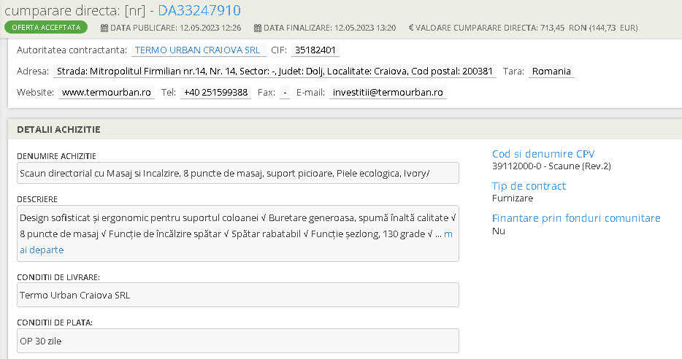The width and height of the screenshot is (682, 359).
Task: Select the fax value dash
Action: pyautogui.click(x=285, y=93)
